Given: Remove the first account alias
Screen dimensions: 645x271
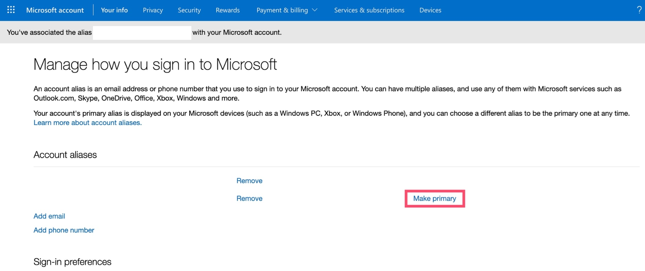Looking at the screenshot, I should pos(249,181).
